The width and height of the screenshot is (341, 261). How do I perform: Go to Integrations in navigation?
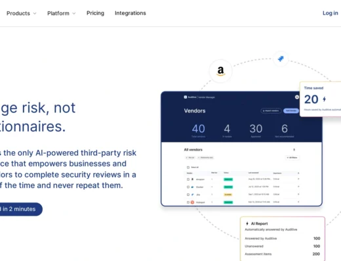(x=130, y=13)
